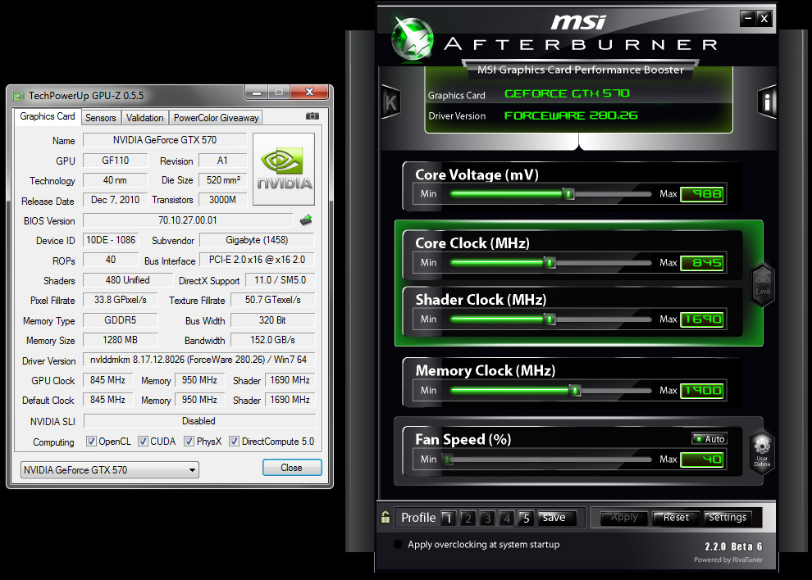
Task: Click the Name field NVIDIA GeForce GTX 570
Action: point(165,140)
